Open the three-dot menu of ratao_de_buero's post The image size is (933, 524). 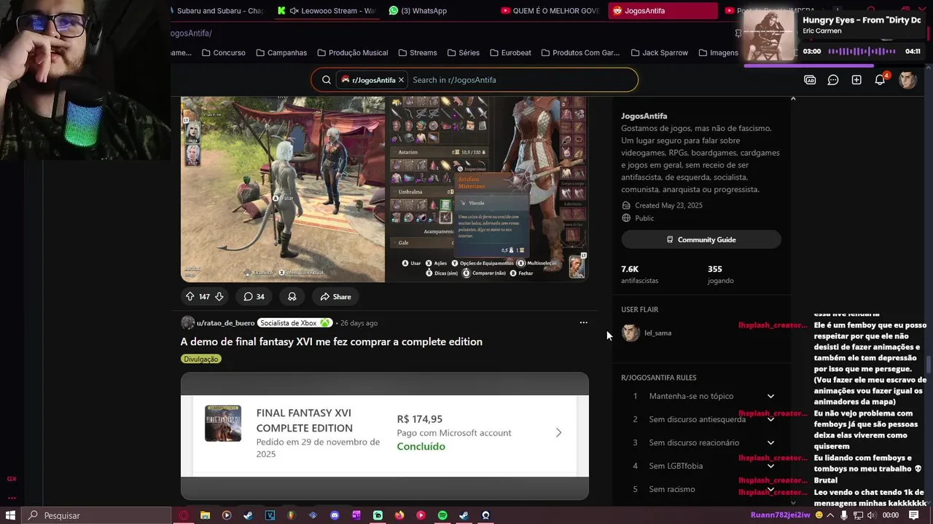pyautogui.click(x=583, y=322)
